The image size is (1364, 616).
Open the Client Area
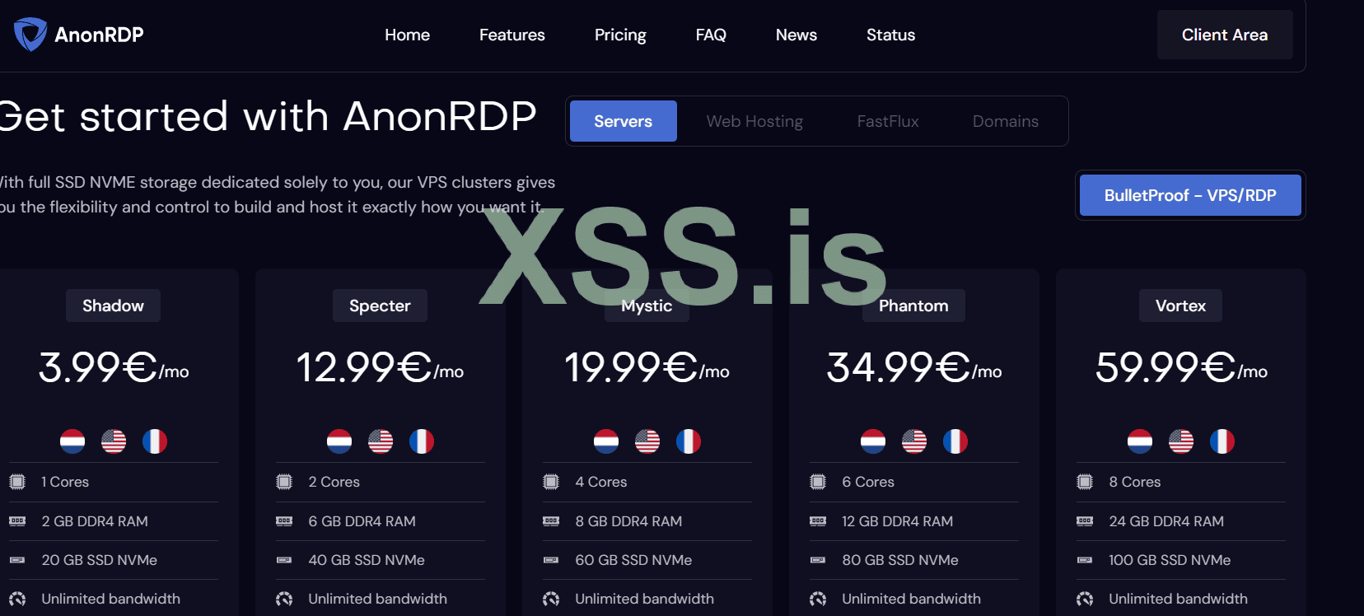1225,35
